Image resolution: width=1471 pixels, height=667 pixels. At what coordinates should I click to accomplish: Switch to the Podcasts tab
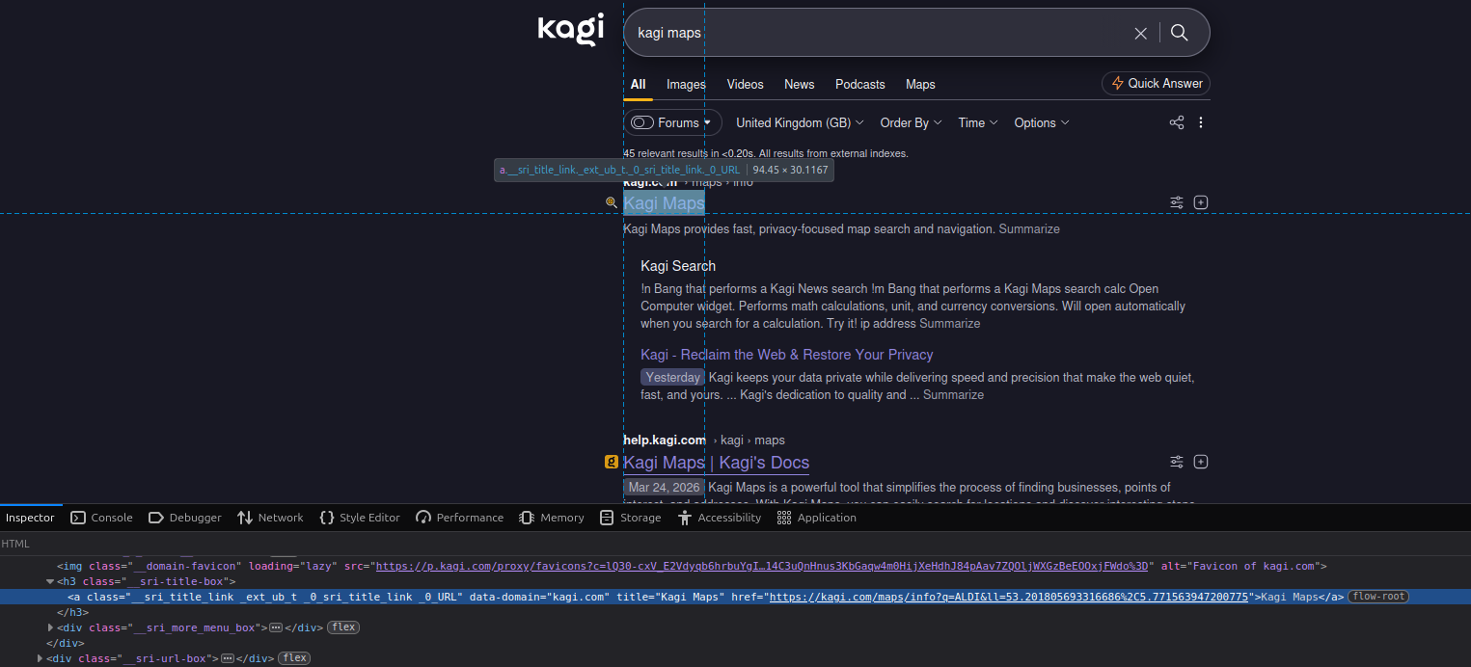click(859, 84)
